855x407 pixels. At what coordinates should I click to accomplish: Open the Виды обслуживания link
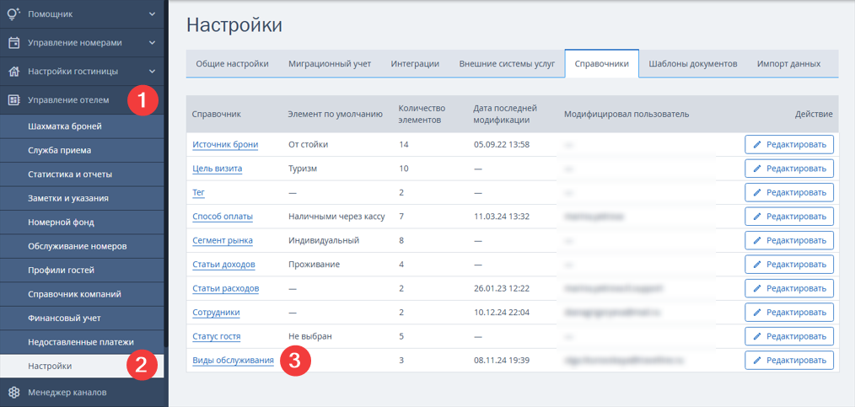(233, 360)
